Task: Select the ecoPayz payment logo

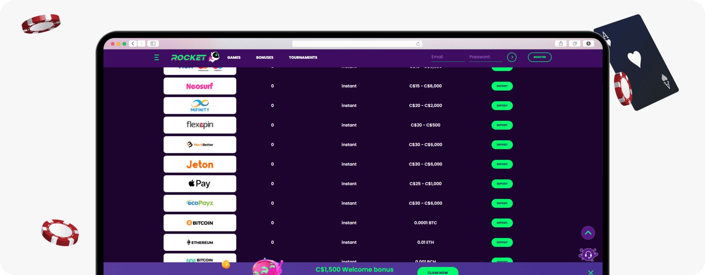Action: click(200, 203)
